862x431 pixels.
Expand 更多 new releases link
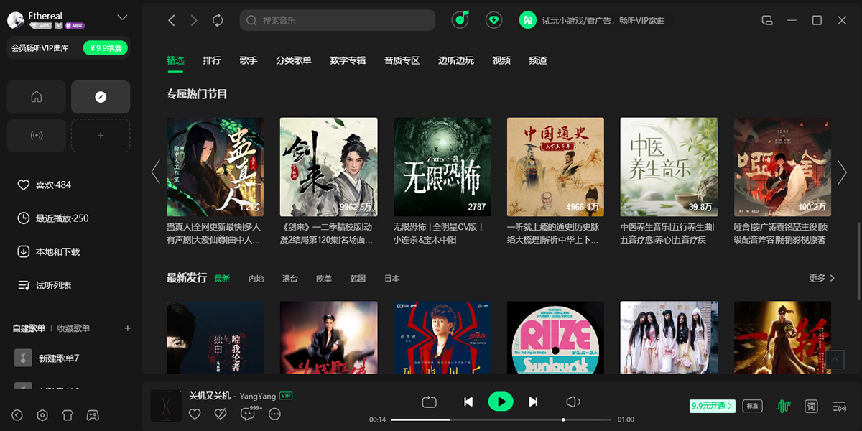point(822,278)
